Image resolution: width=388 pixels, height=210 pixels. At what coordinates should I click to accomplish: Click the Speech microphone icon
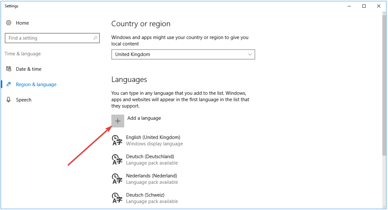[x=9, y=100]
